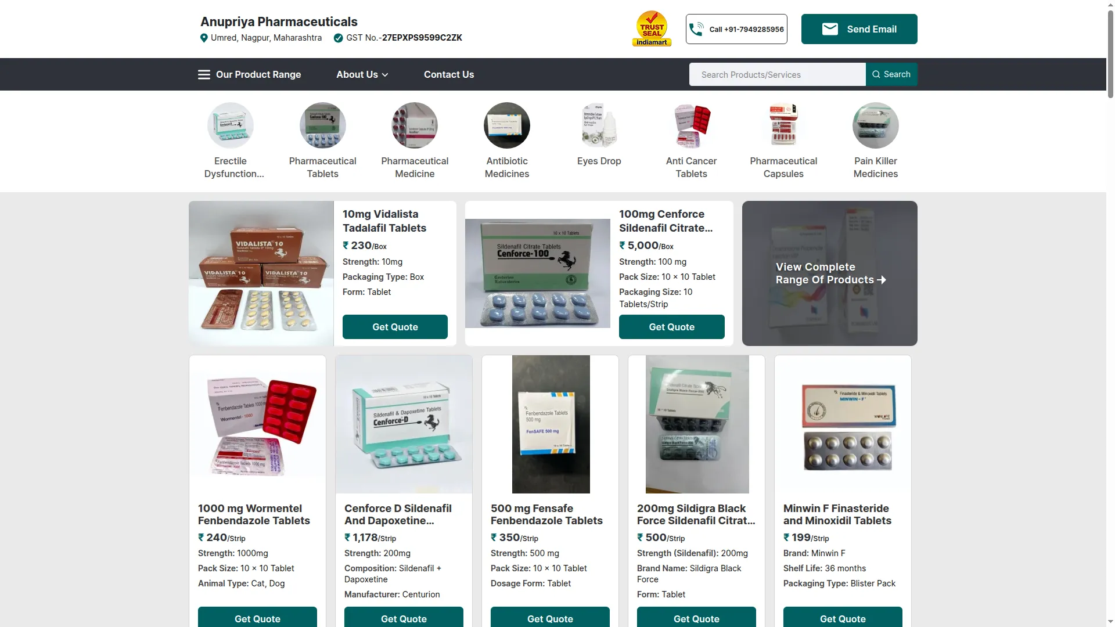Click the ₹ 199/Strip price
Viewport: 1115px width, 627px height.
click(x=806, y=538)
